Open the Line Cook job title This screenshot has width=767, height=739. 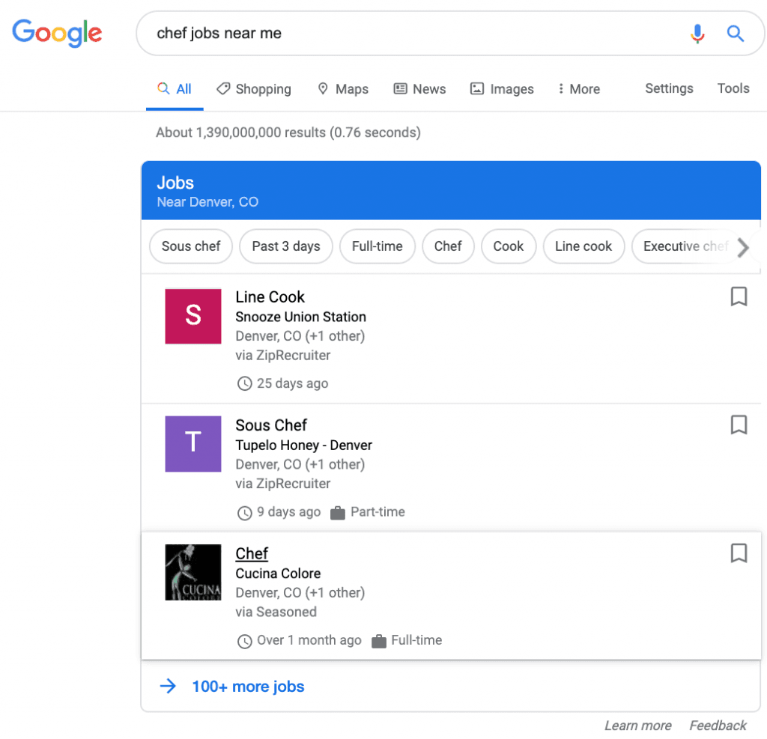pos(270,296)
